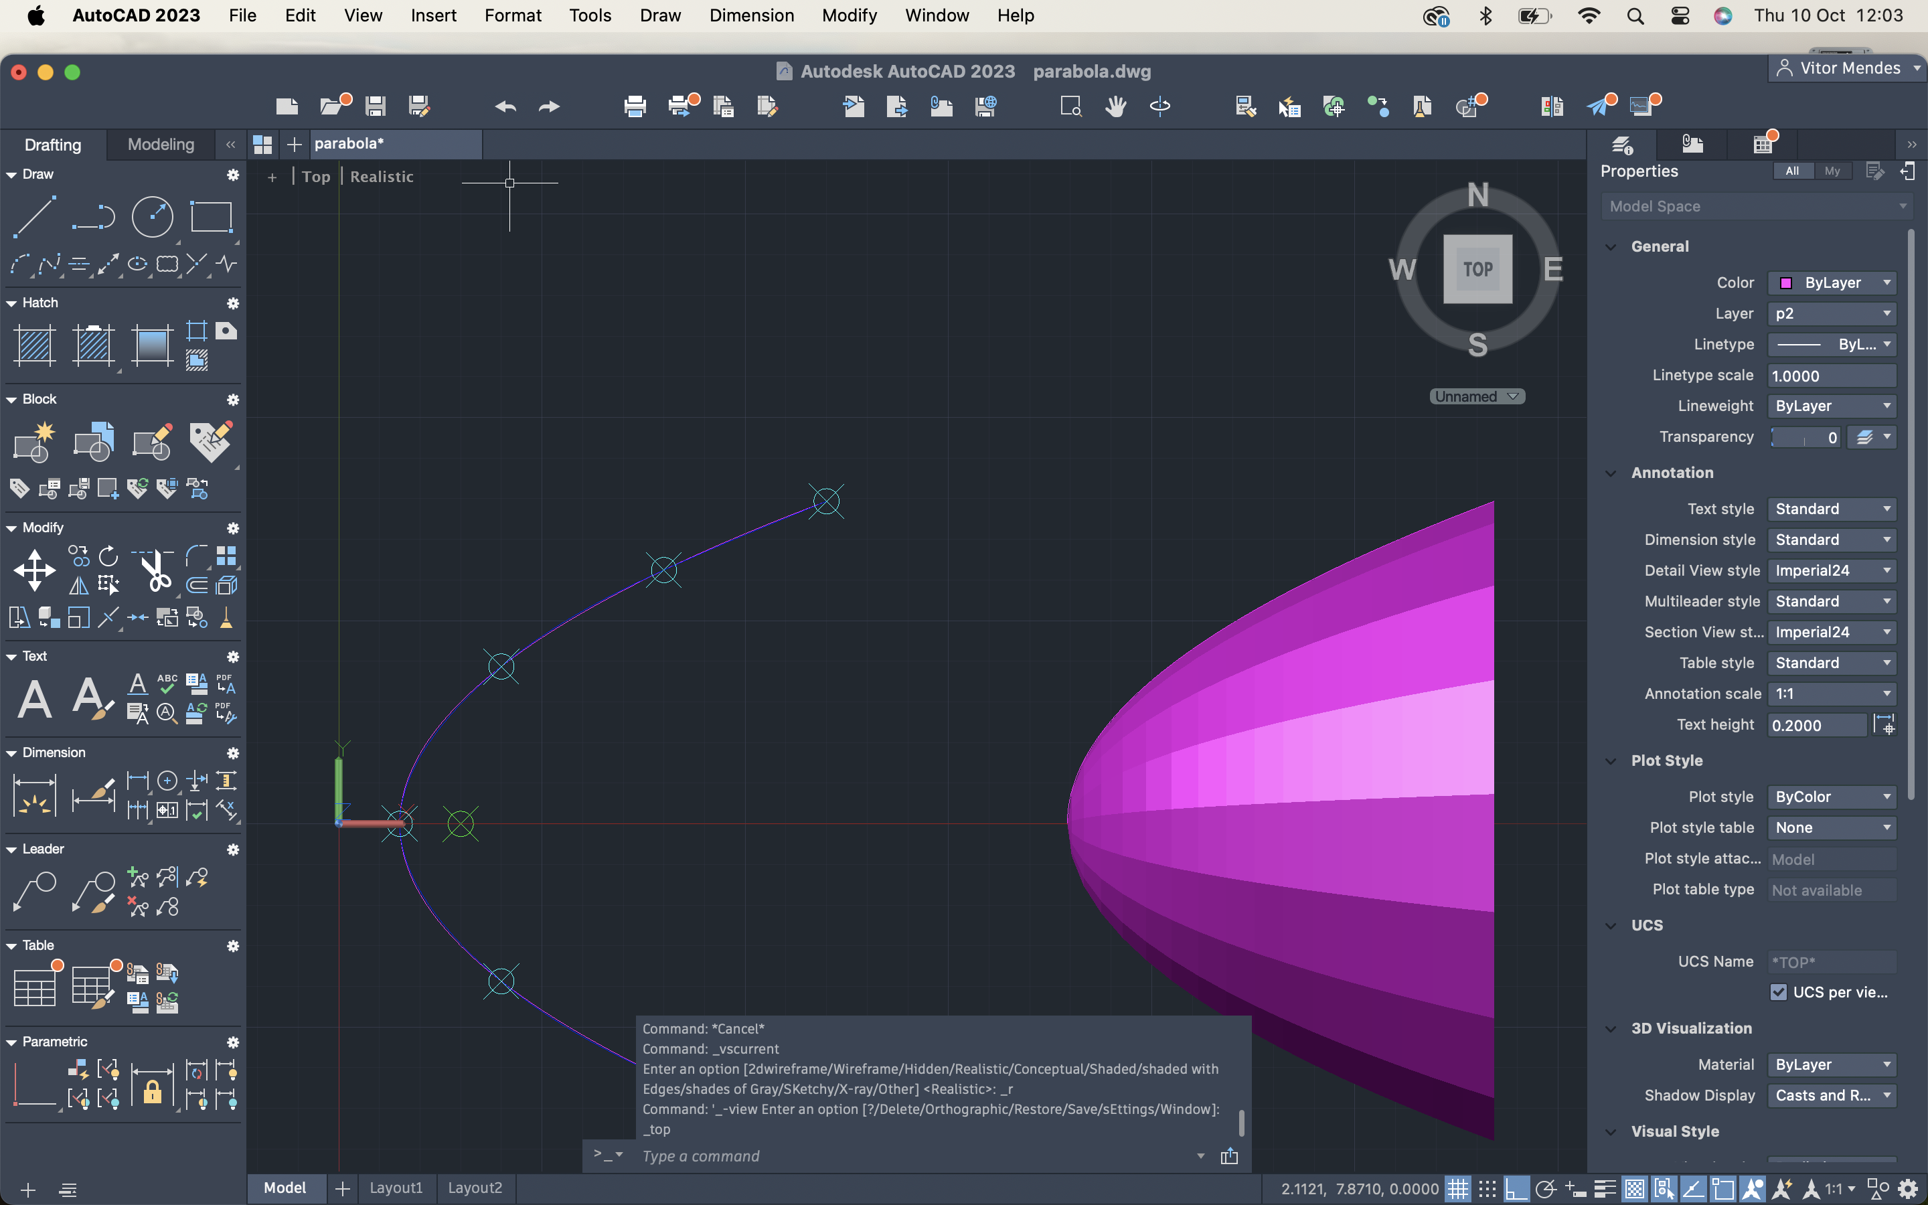Viewport: 1928px width, 1205px height.
Task: Select the Rotate tool
Action: coord(108,556)
